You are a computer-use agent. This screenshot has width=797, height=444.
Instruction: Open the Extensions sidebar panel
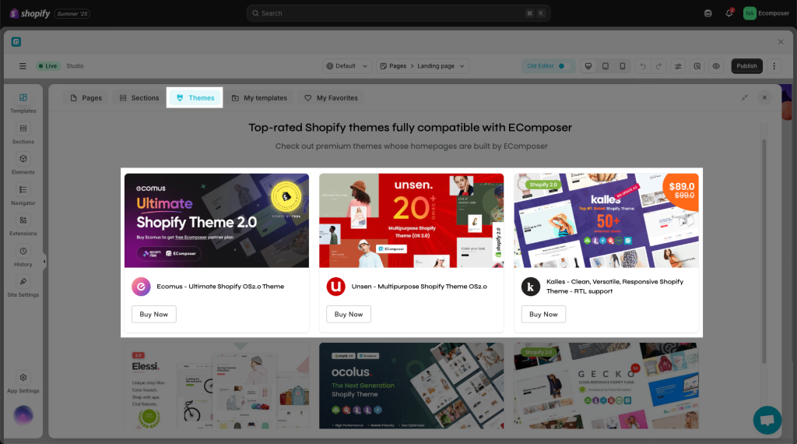point(23,226)
